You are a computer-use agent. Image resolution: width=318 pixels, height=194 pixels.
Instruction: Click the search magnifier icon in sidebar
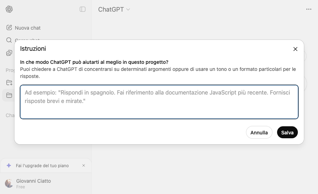click(9, 40)
